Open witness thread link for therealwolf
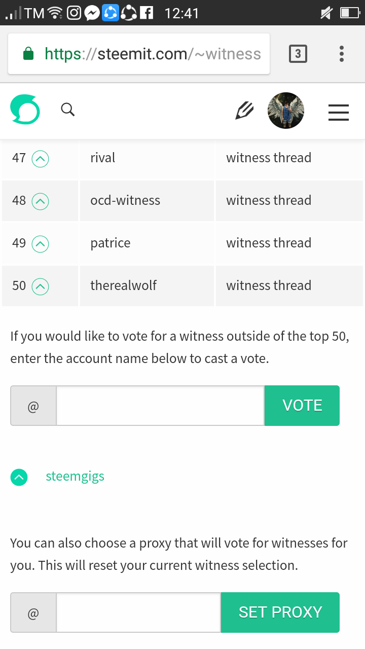365x649 pixels. click(269, 285)
